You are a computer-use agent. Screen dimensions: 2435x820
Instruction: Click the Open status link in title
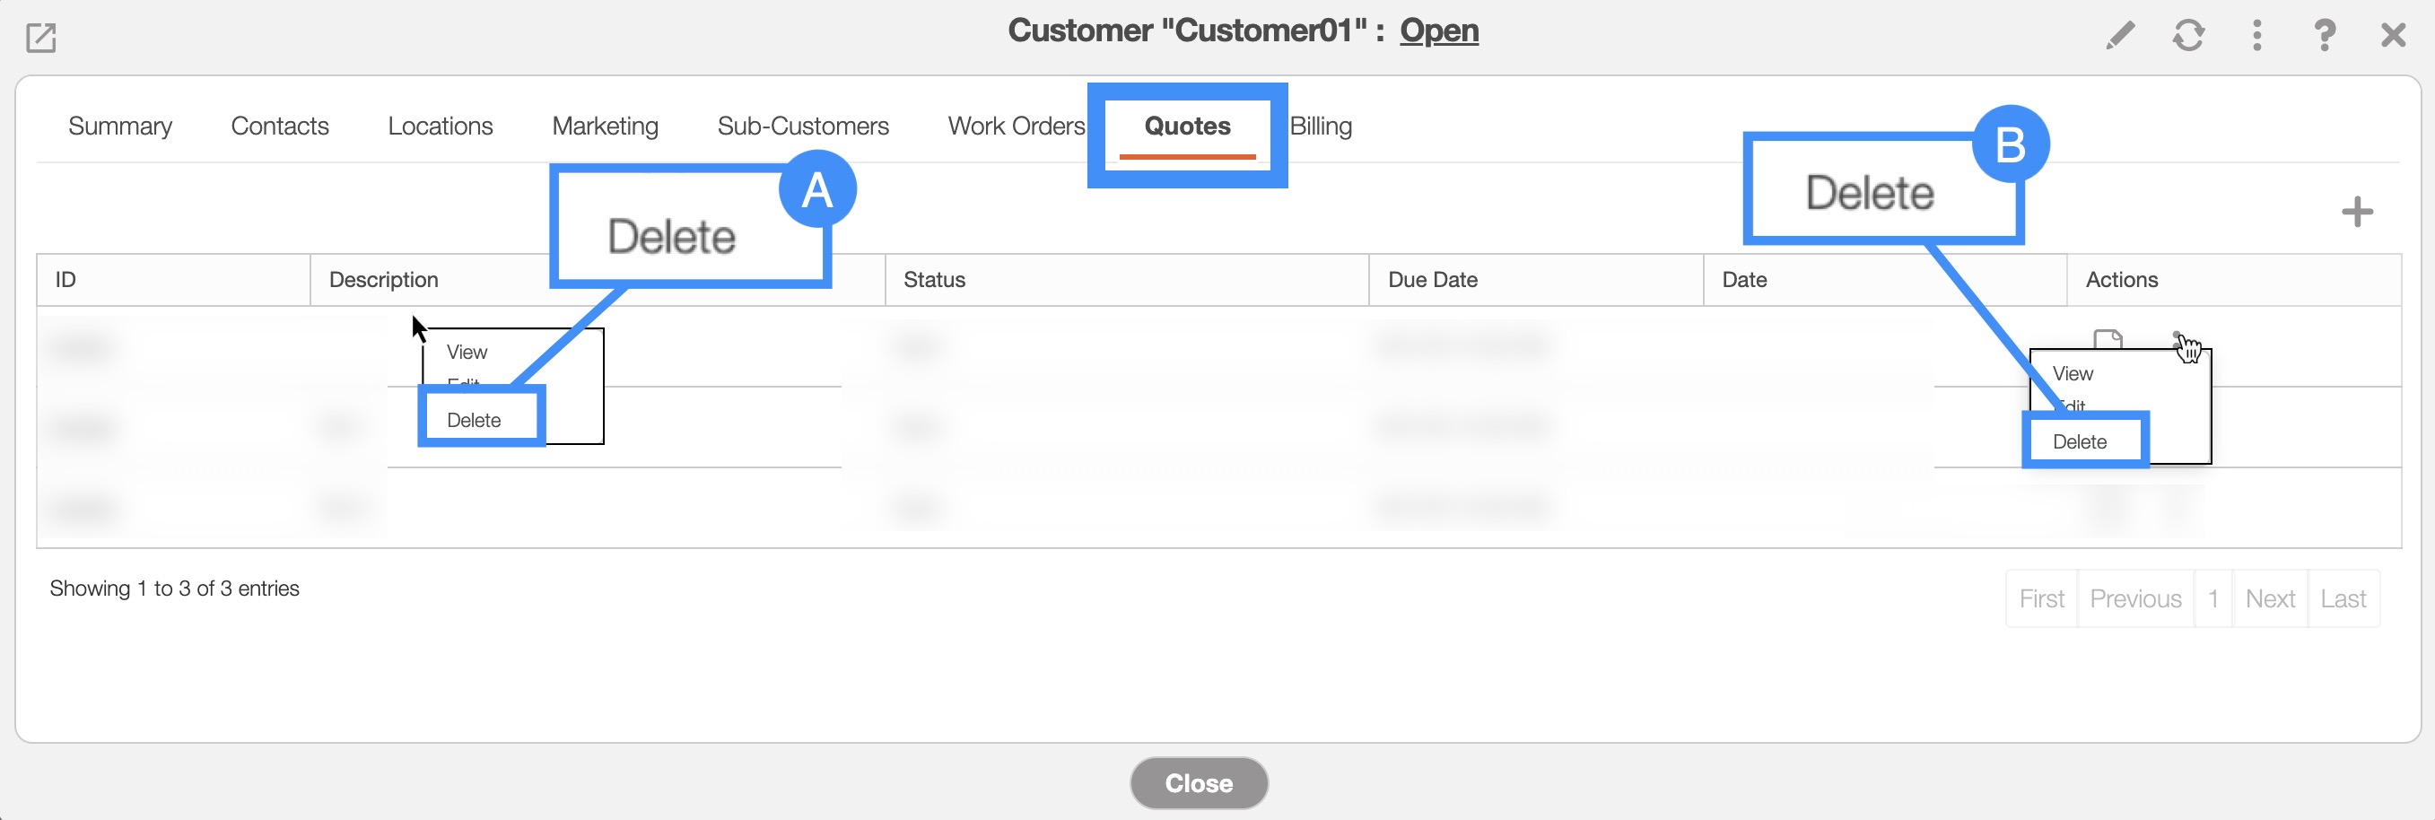(1439, 31)
